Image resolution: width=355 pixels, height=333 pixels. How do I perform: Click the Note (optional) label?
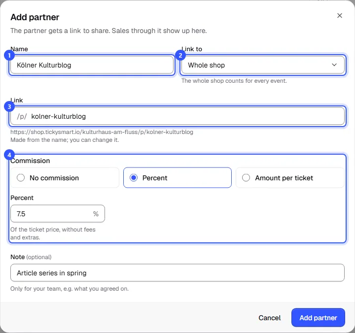tap(31, 257)
